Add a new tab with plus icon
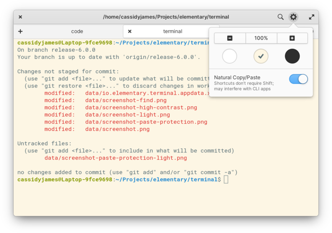The width and height of the screenshot is (332, 233). (x=20, y=32)
